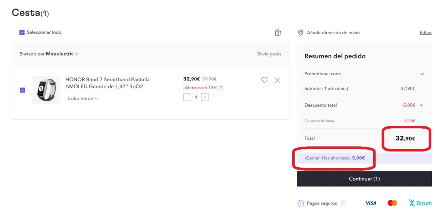Click the Continuar (1) button

(x=364, y=179)
